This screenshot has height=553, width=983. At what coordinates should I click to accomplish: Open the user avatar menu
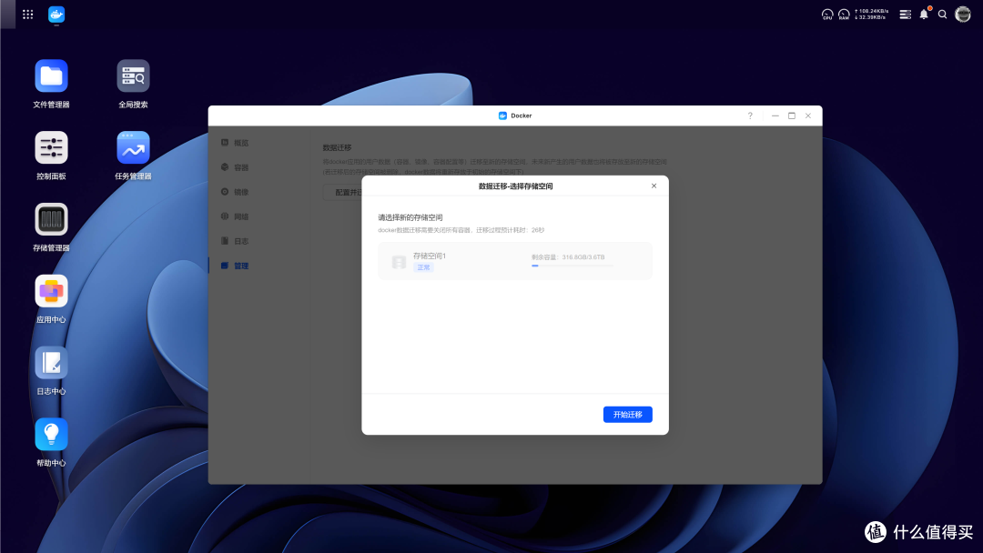(x=963, y=14)
